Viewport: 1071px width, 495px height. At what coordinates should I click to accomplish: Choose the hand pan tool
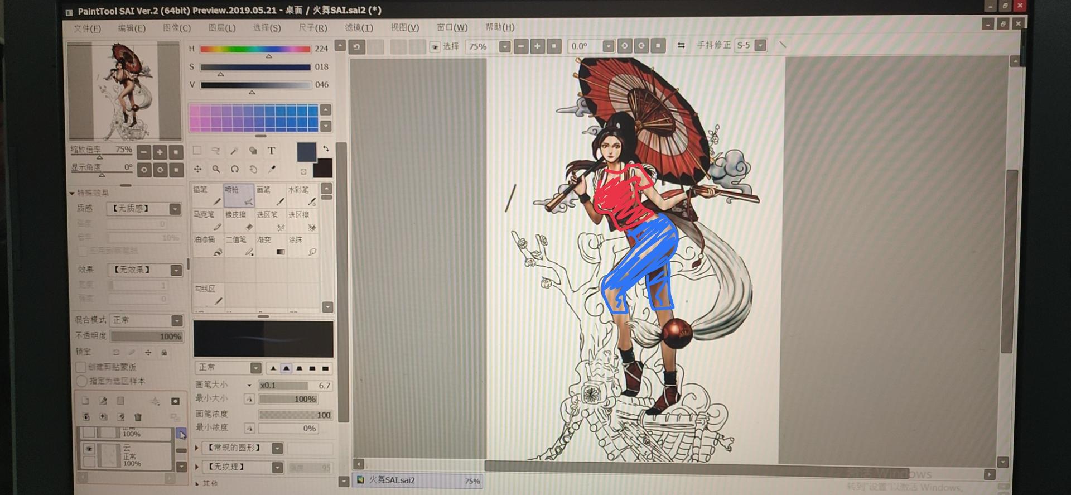coord(253,169)
